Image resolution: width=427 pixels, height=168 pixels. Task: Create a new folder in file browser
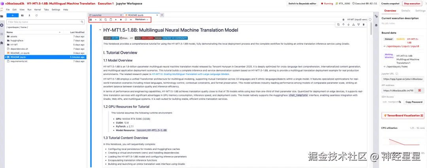click(22, 15)
